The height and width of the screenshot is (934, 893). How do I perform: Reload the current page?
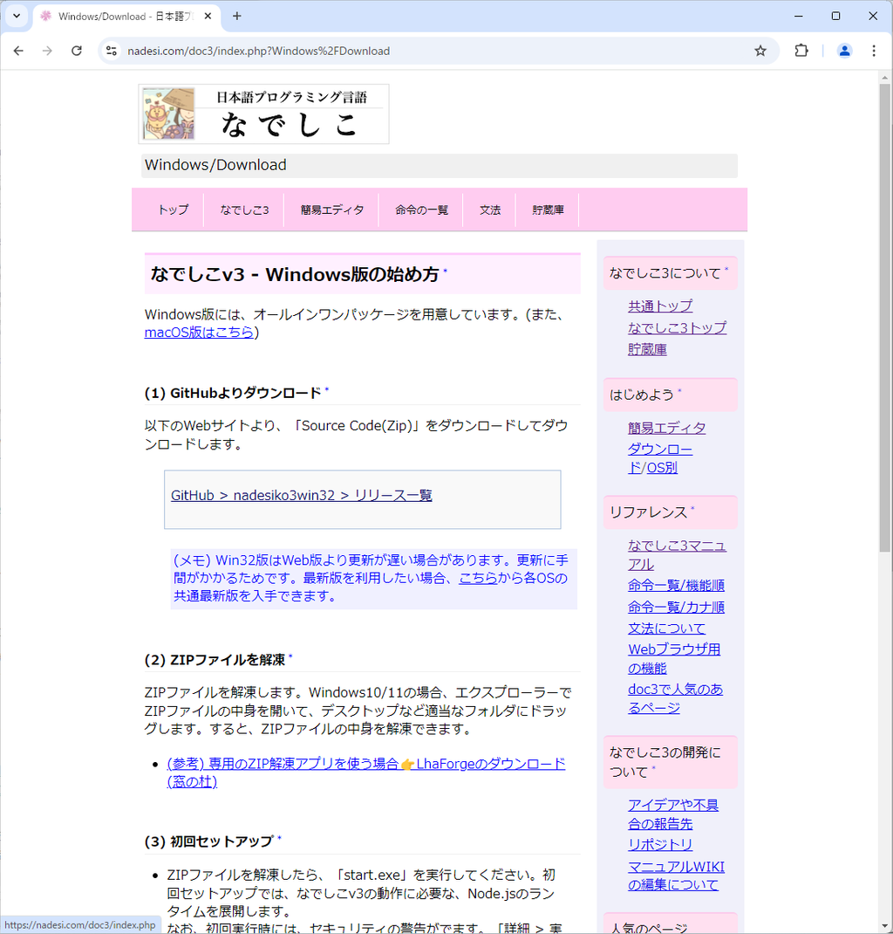point(77,51)
